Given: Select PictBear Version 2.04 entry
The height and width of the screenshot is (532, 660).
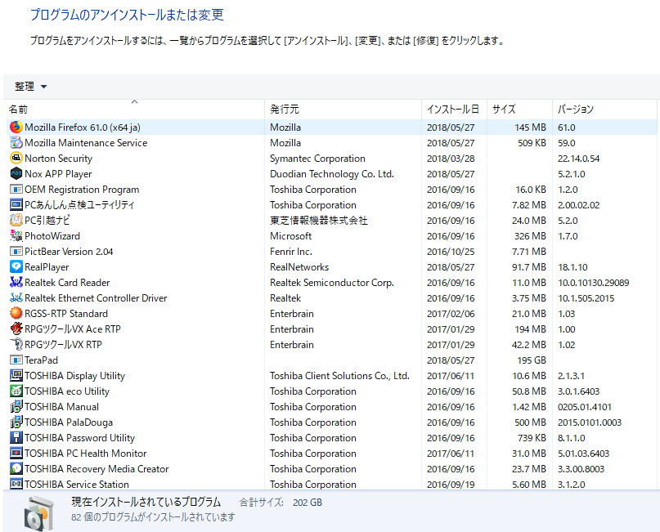Looking at the screenshot, I should 69,252.
